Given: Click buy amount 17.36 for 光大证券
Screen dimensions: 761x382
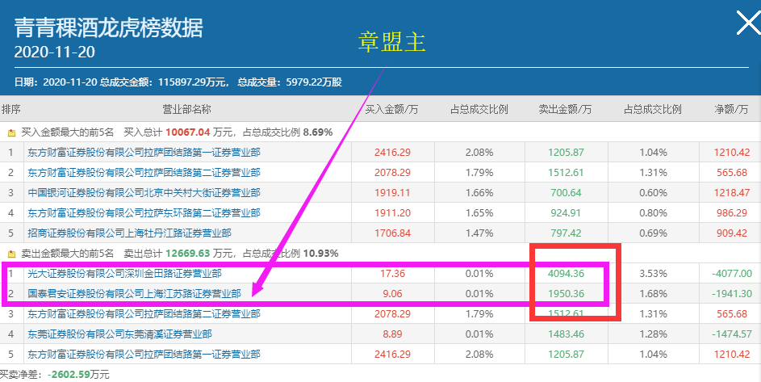Looking at the screenshot, I should 393,274.
